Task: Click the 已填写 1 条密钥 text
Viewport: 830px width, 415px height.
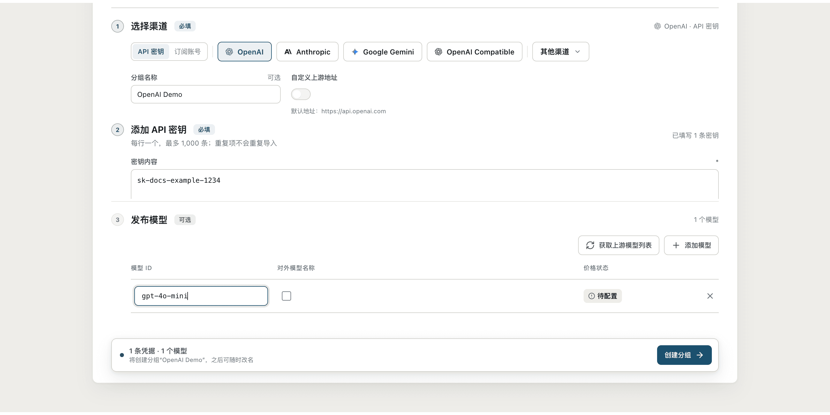Action: click(x=695, y=135)
